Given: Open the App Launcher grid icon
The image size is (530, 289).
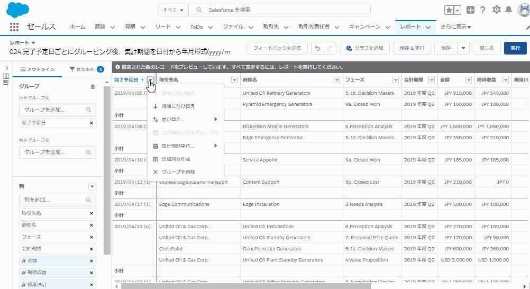Looking at the screenshot, I should (14, 27).
